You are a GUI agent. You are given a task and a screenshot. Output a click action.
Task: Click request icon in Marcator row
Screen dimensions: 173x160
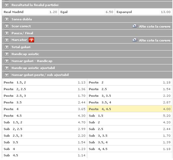click(135, 40)
